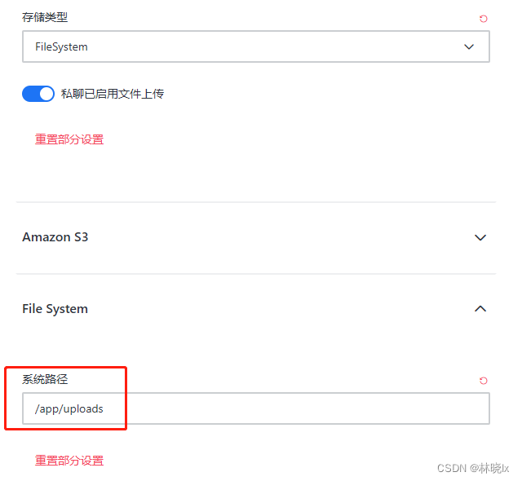Image resolution: width=522 pixels, height=481 pixels.
Task: Expand the Amazon S3 section
Action: tap(55, 237)
